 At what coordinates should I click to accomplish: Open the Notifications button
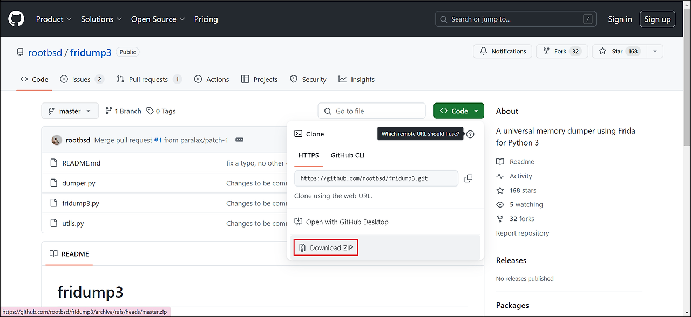pos(503,51)
